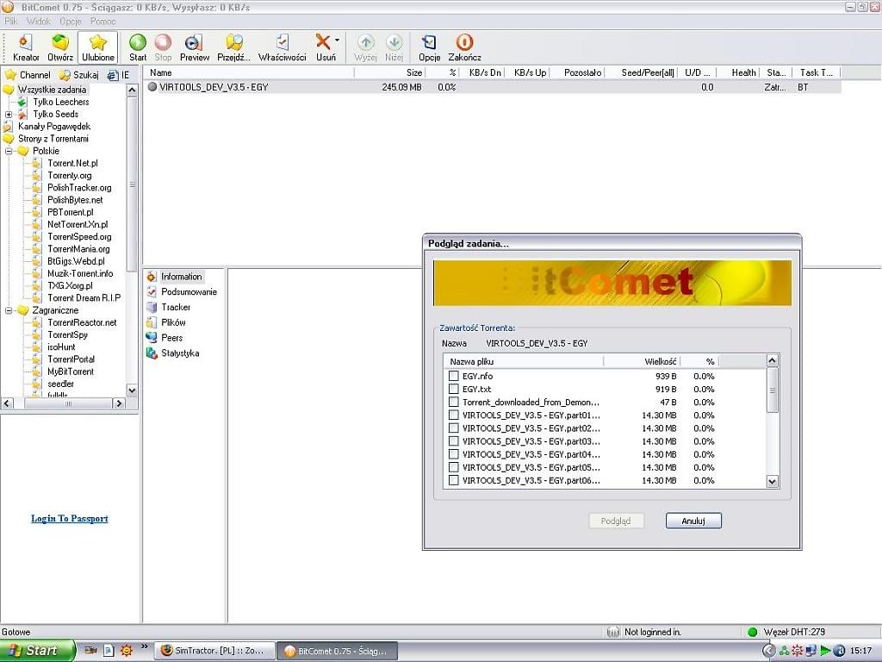Click the green DHT status indicator
Viewport: 882px width, 662px height.
(x=753, y=632)
